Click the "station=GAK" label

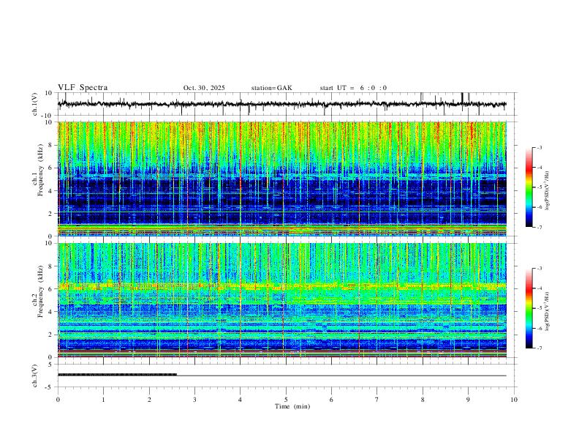tap(271, 88)
